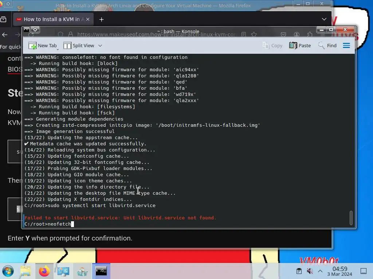Image resolution: width=373 pixels, height=279 pixels.
Task: Open Firefox list all tabs chevron
Action: pyautogui.click(x=324, y=19)
